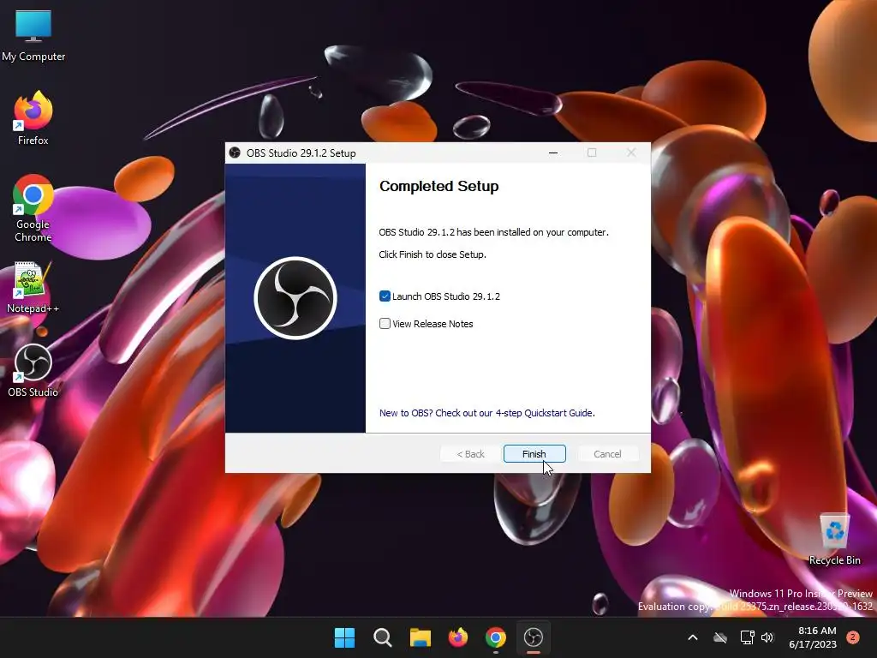Switch to Chrome from the taskbar
Viewport: 877px width, 658px height.
496,637
